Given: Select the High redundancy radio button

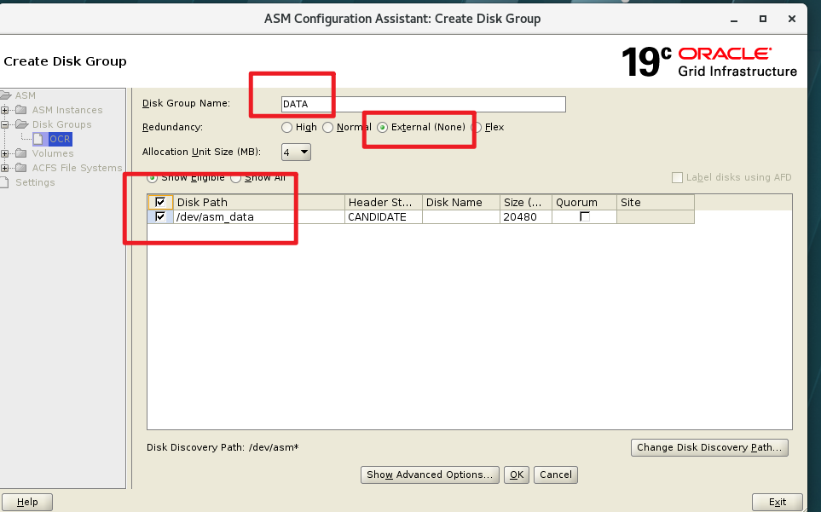Looking at the screenshot, I should click(x=286, y=127).
